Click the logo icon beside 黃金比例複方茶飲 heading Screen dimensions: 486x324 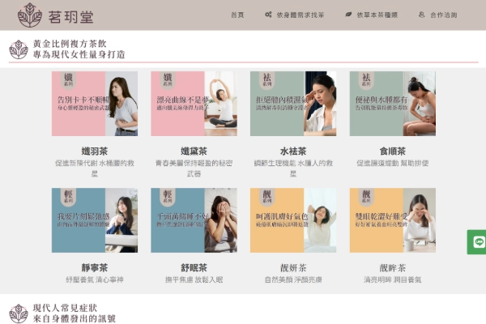(x=19, y=49)
